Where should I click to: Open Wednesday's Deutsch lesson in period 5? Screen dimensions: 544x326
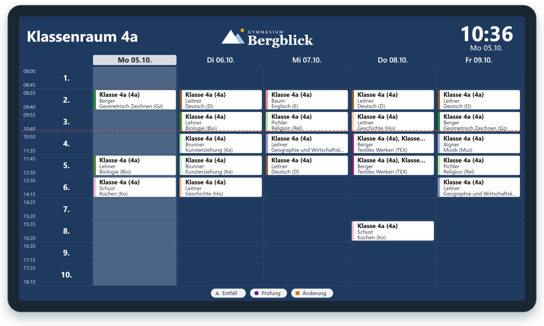click(x=307, y=165)
